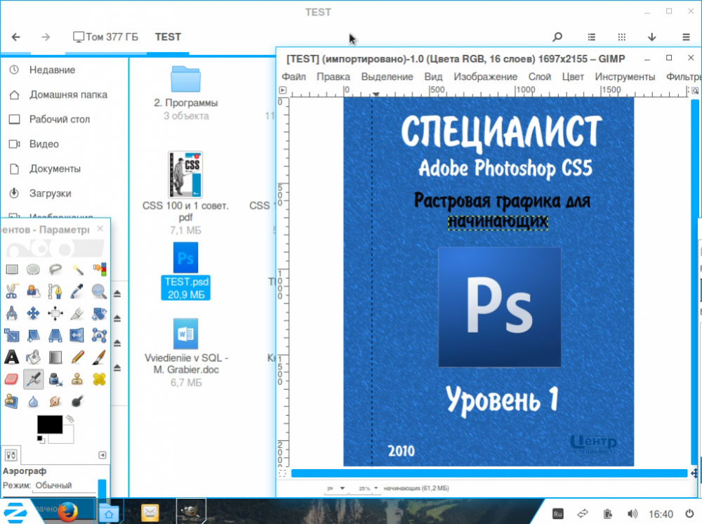Click the black foreground color swatch
The width and height of the screenshot is (702, 524).
50,424
